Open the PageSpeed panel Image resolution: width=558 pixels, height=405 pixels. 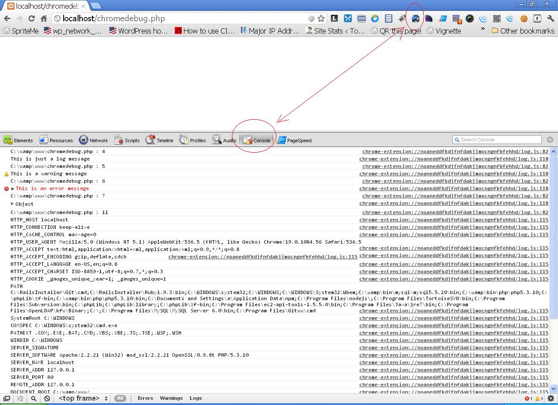[x=294, y=140]
